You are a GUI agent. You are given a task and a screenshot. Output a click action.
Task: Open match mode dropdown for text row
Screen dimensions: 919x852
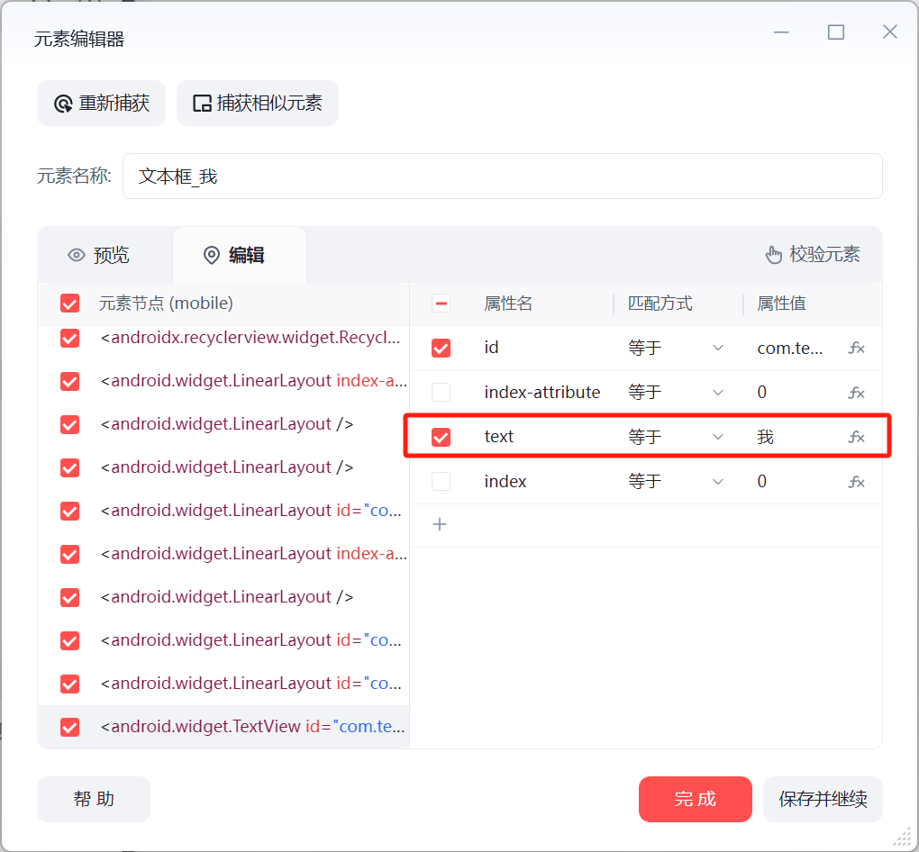676,437
